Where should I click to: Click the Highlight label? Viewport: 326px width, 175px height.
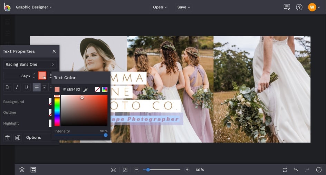pyautogui.click(x=11, y=123)
